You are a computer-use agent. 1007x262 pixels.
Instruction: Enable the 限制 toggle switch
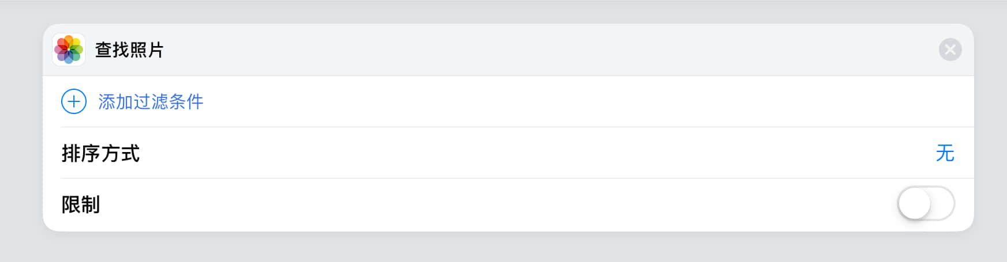click(926, 203)
